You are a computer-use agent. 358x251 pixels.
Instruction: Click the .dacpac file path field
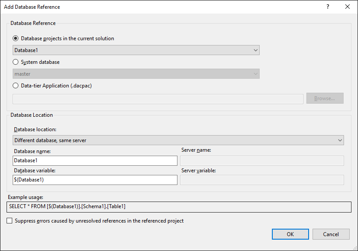pyautogui.click(x=158, y=98)
